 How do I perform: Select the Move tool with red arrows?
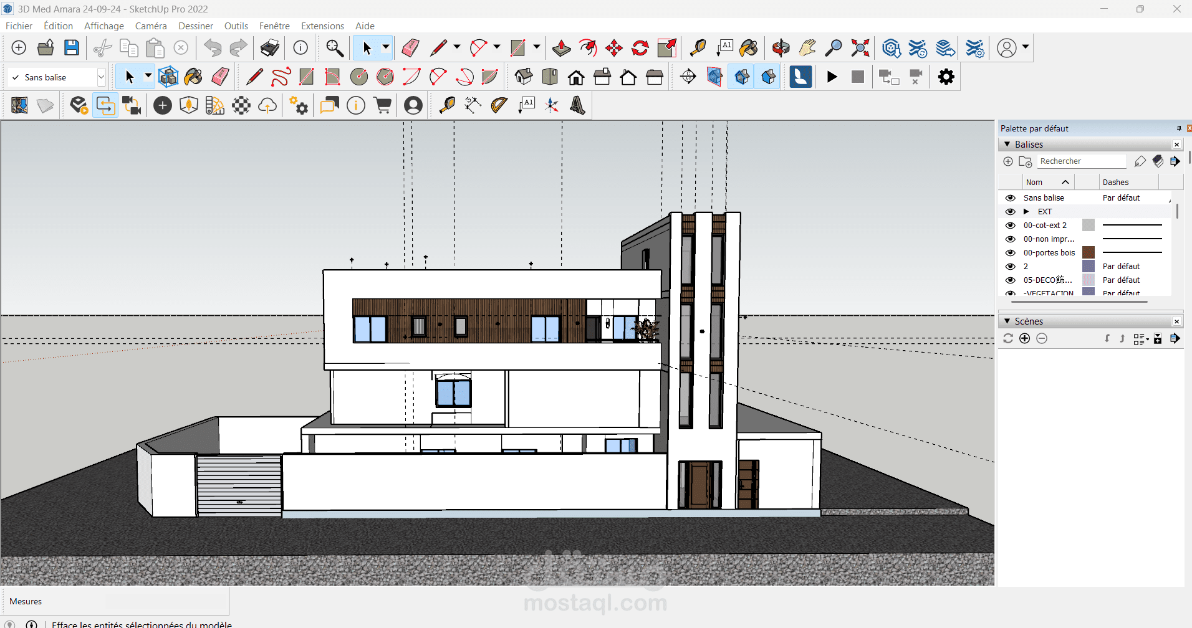click(x=613, y=48)
